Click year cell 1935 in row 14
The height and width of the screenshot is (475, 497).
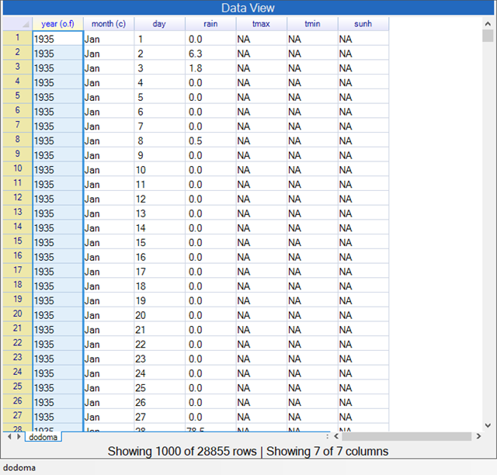pos(57,227)
